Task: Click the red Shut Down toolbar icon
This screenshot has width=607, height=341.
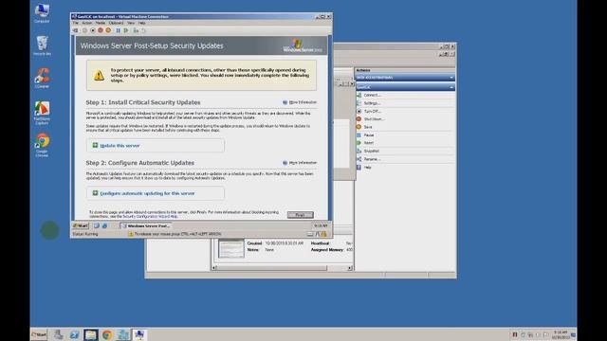Action: pyautogui.click(x=101, y=30)
